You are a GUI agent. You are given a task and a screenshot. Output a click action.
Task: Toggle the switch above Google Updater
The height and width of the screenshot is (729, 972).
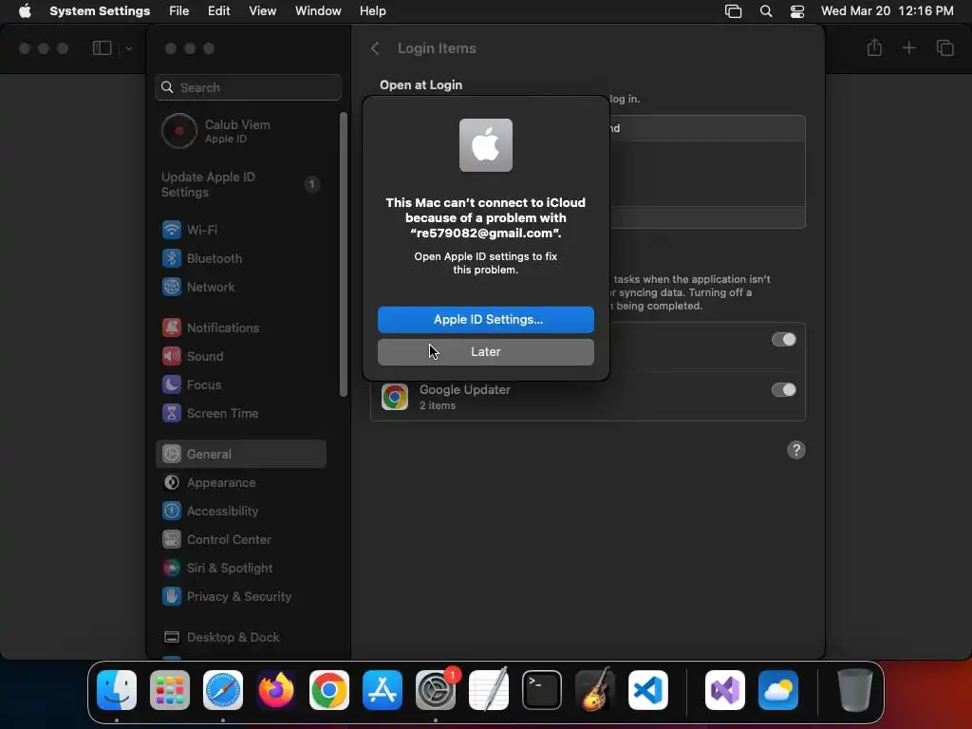pos(783,339)
